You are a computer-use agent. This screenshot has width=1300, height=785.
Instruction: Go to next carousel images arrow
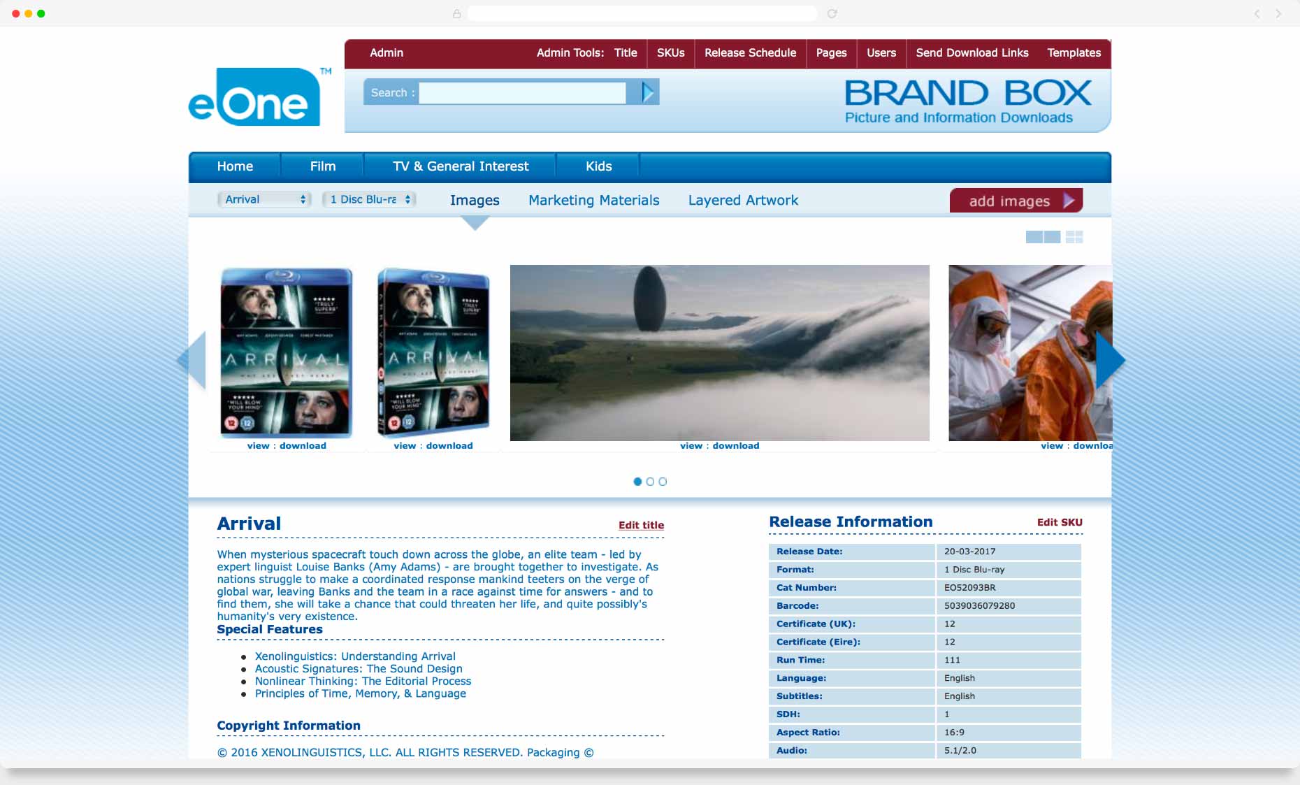click(1110, 359)
